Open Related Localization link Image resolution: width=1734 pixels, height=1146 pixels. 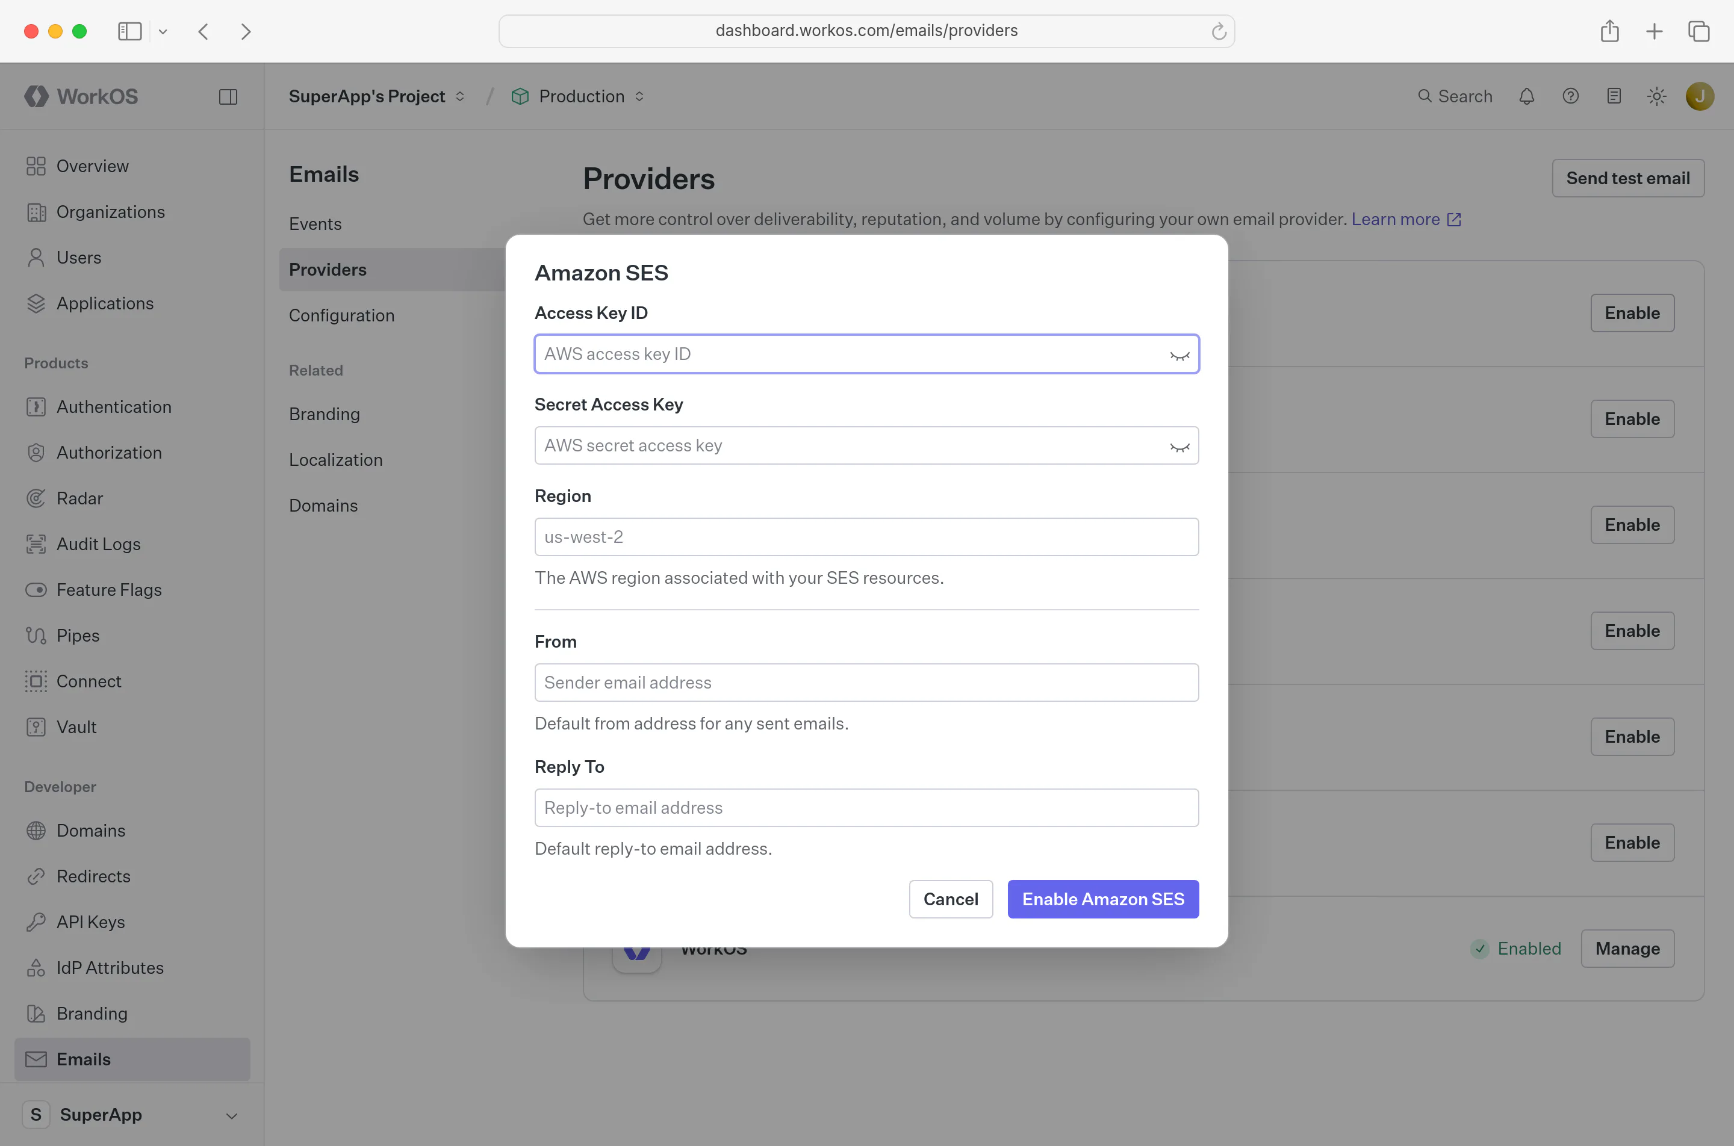tap(335, 460)
